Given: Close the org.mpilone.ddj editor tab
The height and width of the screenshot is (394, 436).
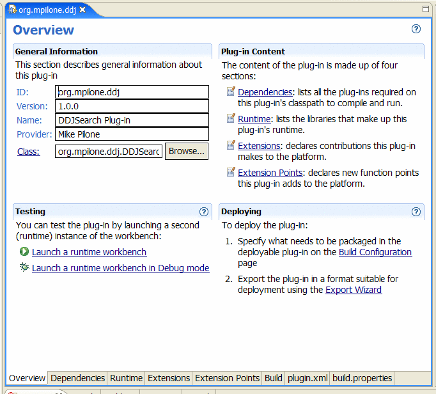Looking at the screenshot, I should [82, 10].
